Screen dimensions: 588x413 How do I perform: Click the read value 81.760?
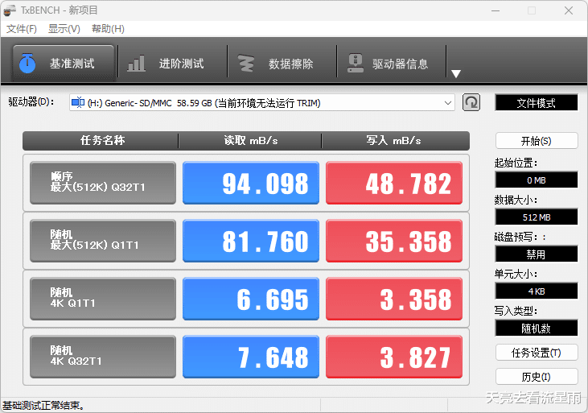(x=251, y=241)
